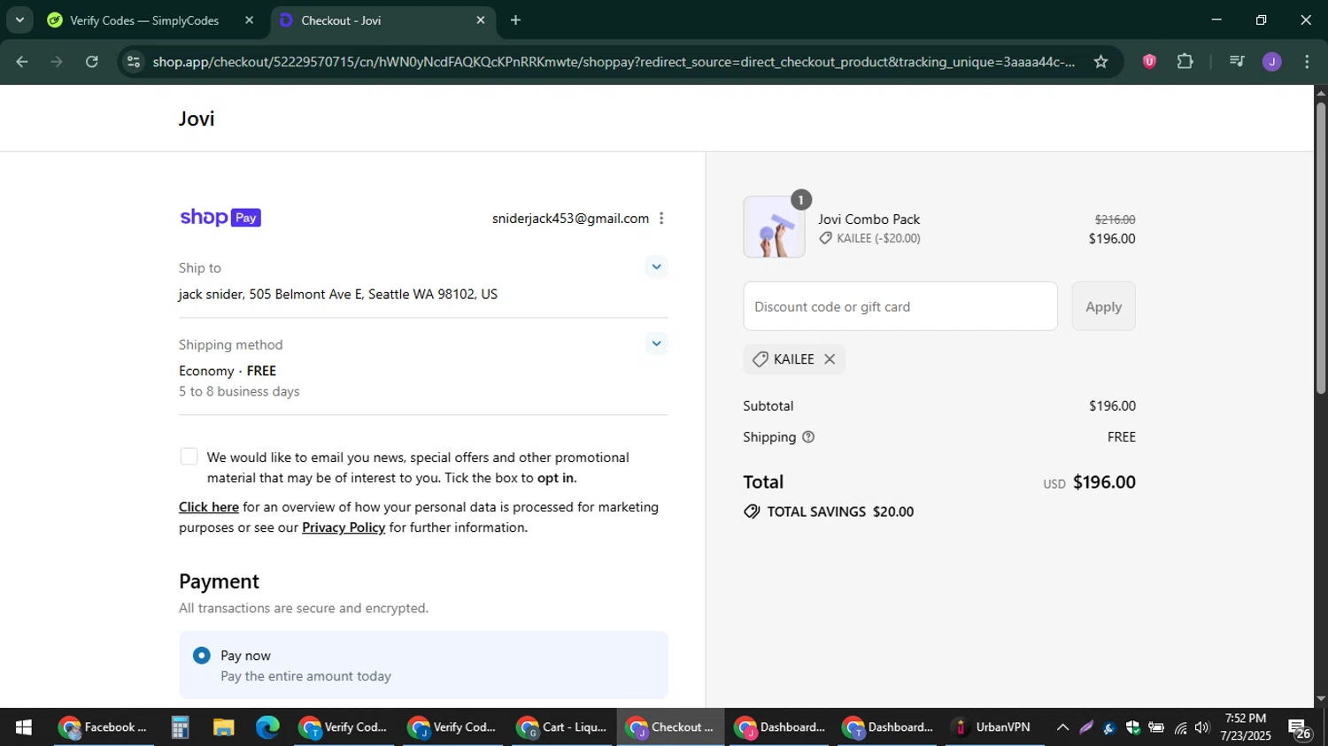Open account options next to the email
1328x746 pixels.
click(x=661, y=219)
